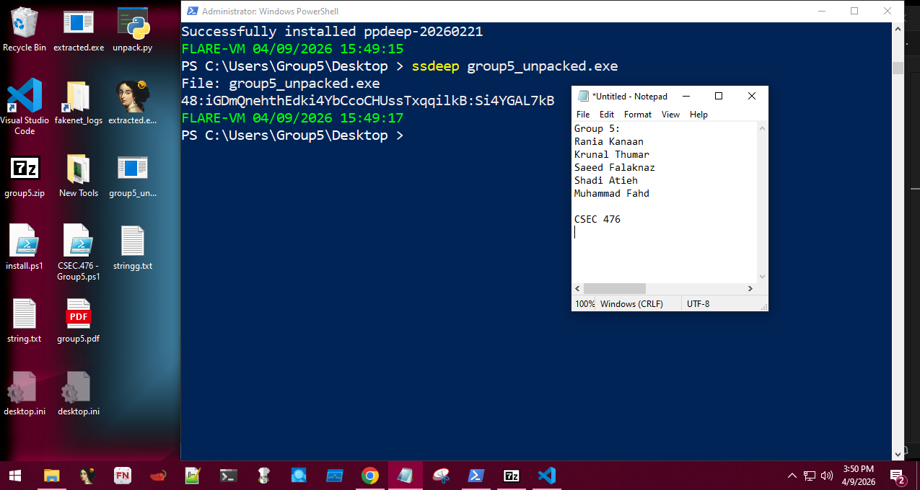Screen dimensions: 920x490
Task: Open the Windows Start menu
Action: [14, 476]
